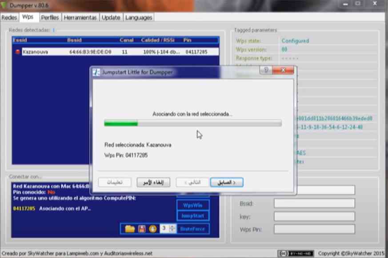
Task: Click the JumpStart button
Action: [x=193, y=216]
